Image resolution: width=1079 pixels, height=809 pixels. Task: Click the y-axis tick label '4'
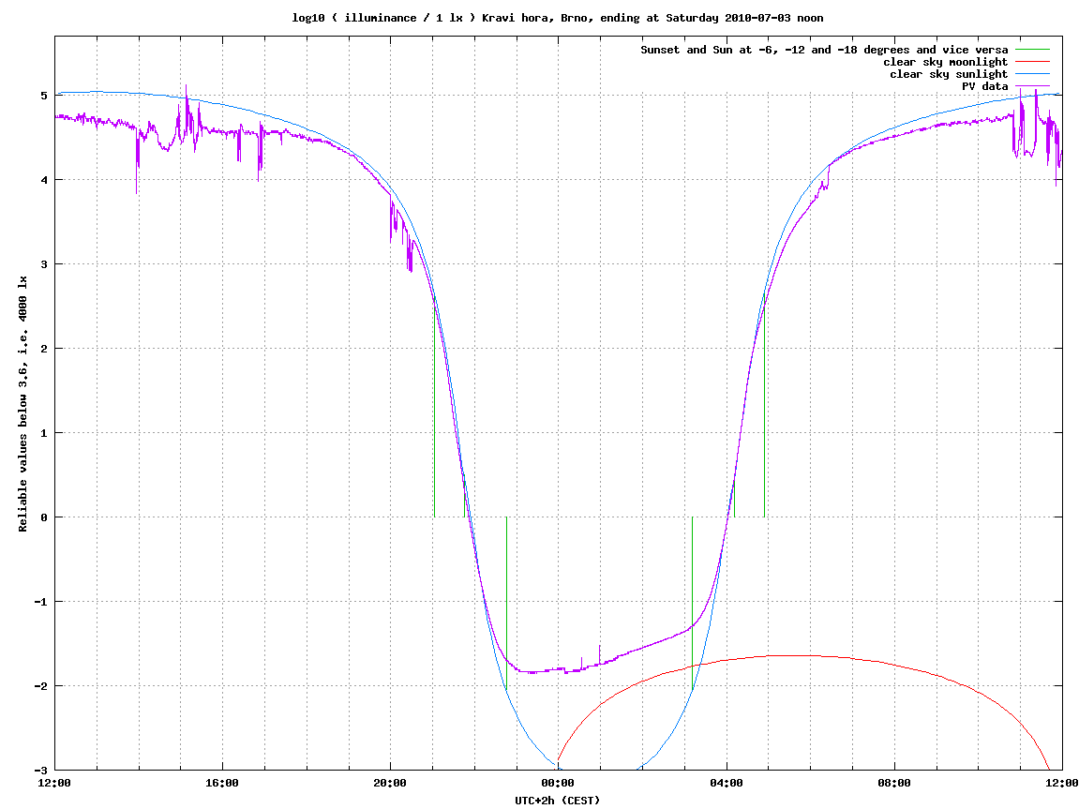coord(44,180)
